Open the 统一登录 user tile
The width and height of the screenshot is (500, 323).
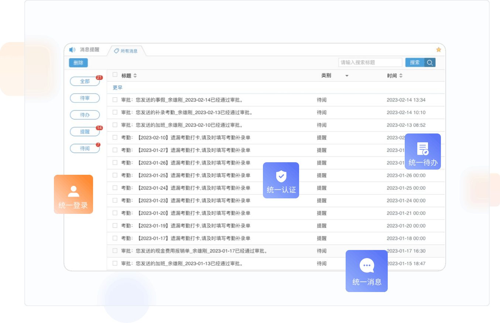[x=73, y=194]
